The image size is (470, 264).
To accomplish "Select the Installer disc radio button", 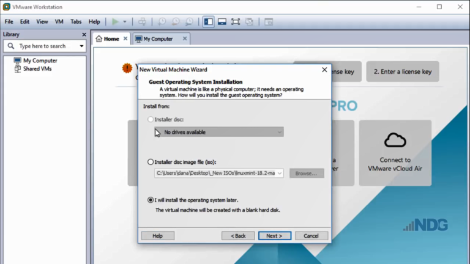I will pos(151,119).
